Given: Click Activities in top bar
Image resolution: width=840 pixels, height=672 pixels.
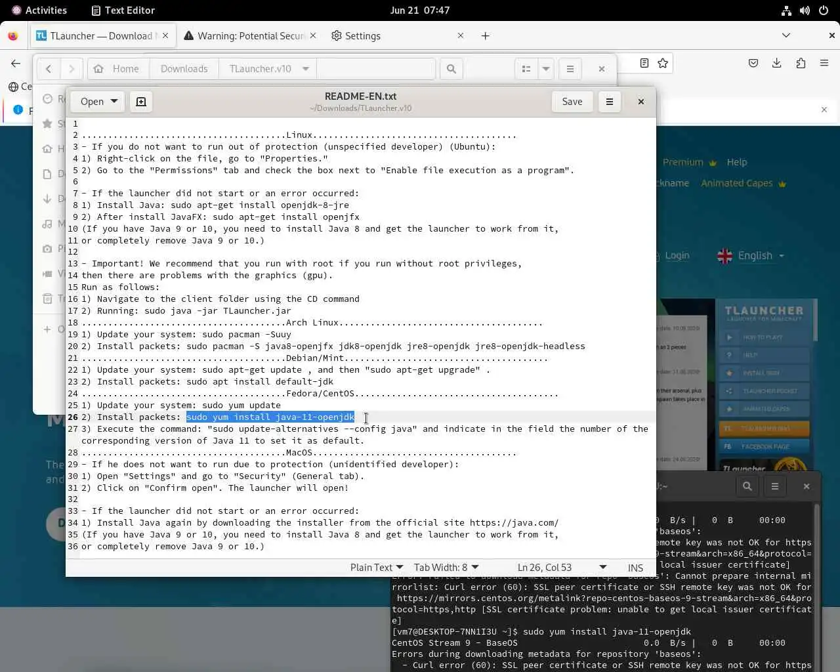Looking at the screenshot, I should coord(39,10).
